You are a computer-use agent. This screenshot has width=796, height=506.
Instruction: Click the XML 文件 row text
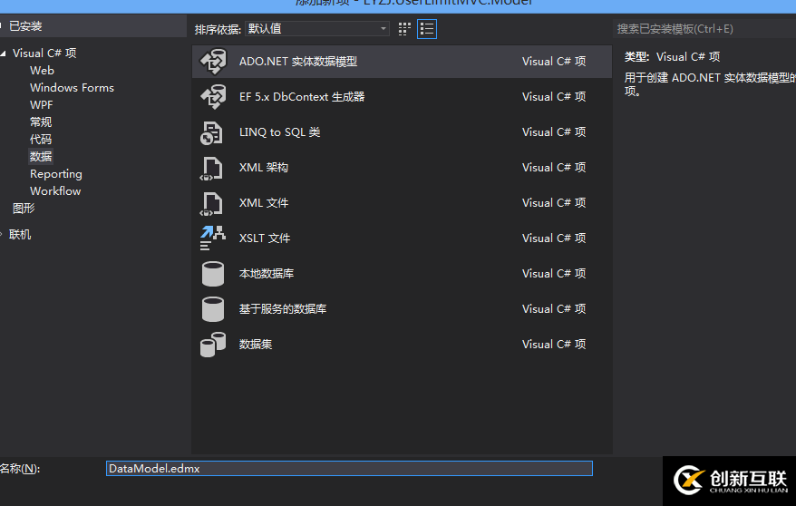[x=264, y=203]
